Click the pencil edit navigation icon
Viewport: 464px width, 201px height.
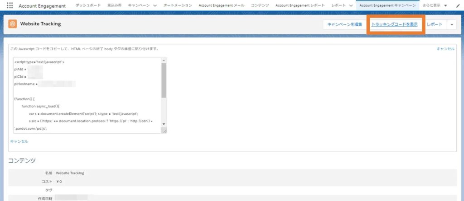(x=458, y=5)
